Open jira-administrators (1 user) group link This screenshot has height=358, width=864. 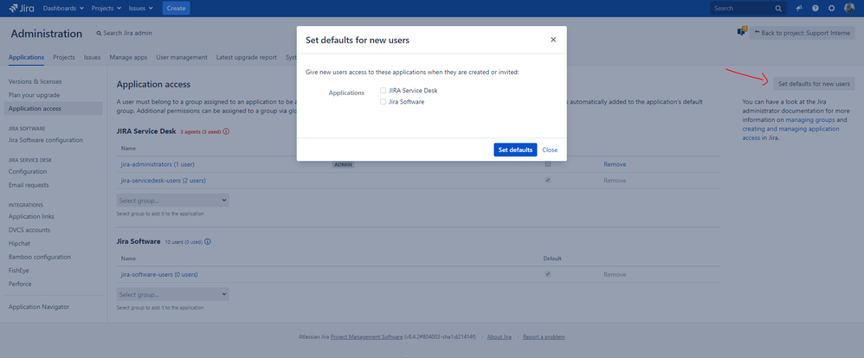click(158, 164)
